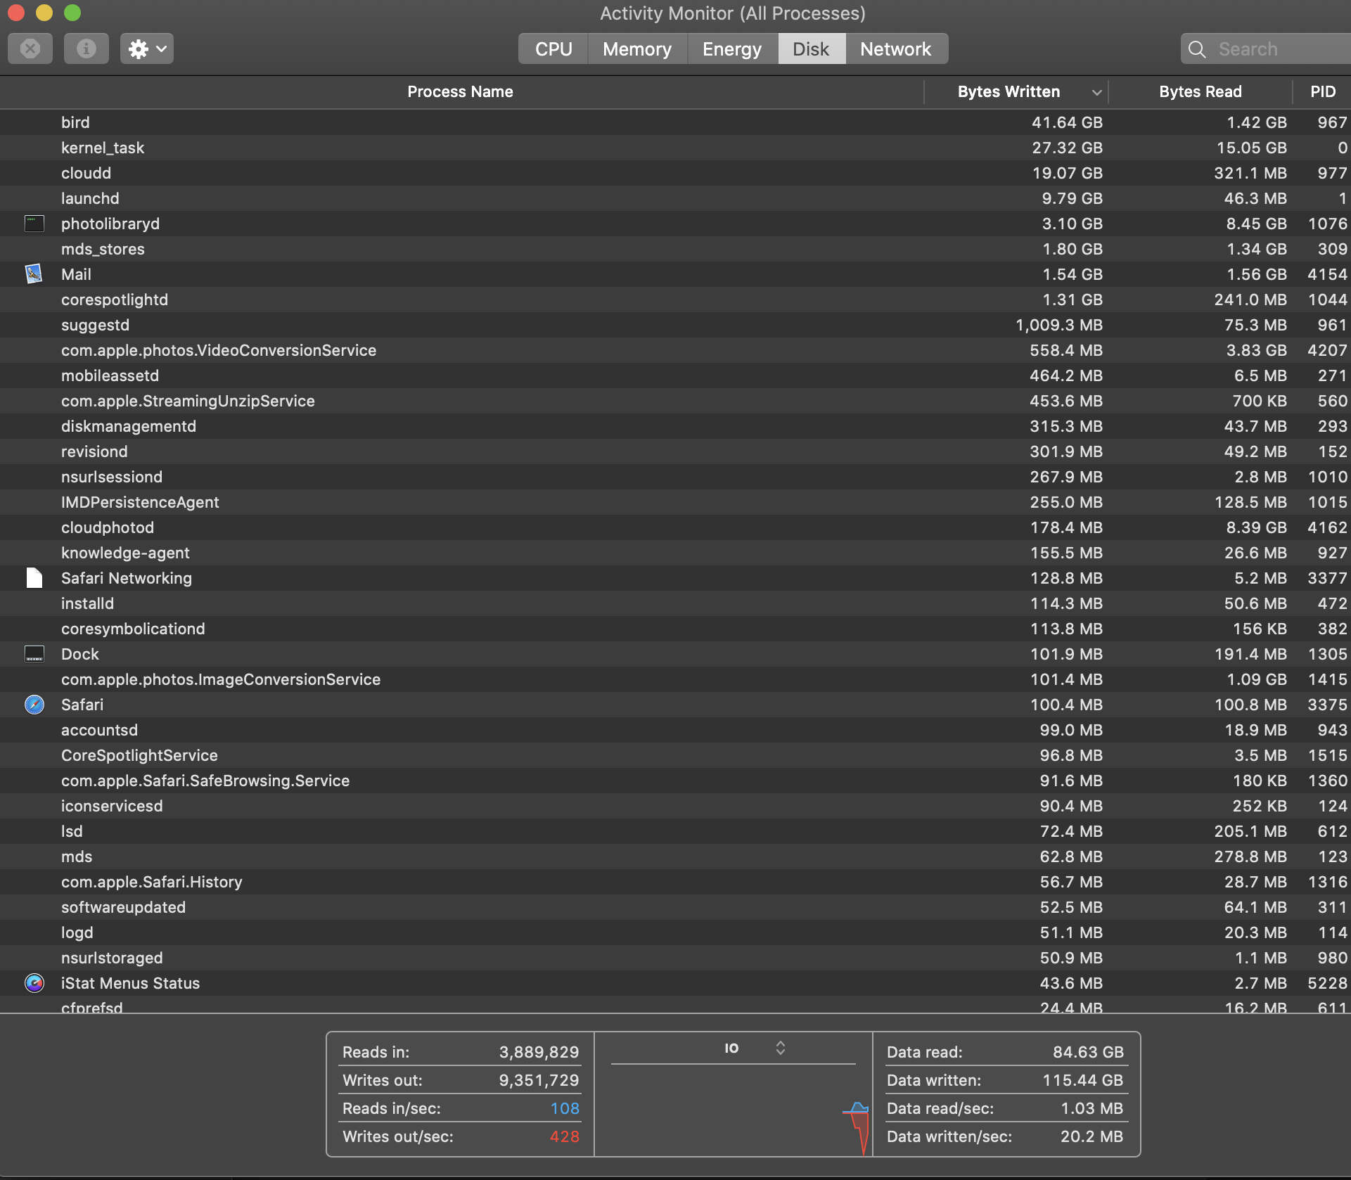The width and height of the screenshot is (1351, 1180).
Task: Select the nsurlstoraged process row
Action: click(x=675, y=958)
